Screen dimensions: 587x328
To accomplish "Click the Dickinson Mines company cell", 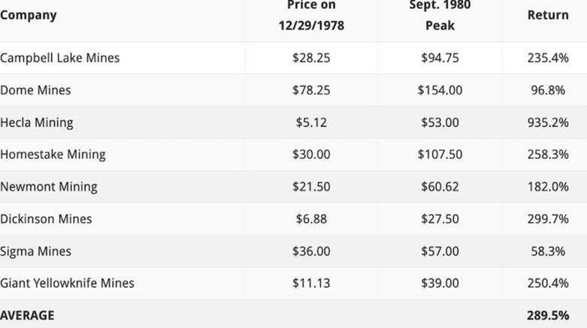I will 46,219.
